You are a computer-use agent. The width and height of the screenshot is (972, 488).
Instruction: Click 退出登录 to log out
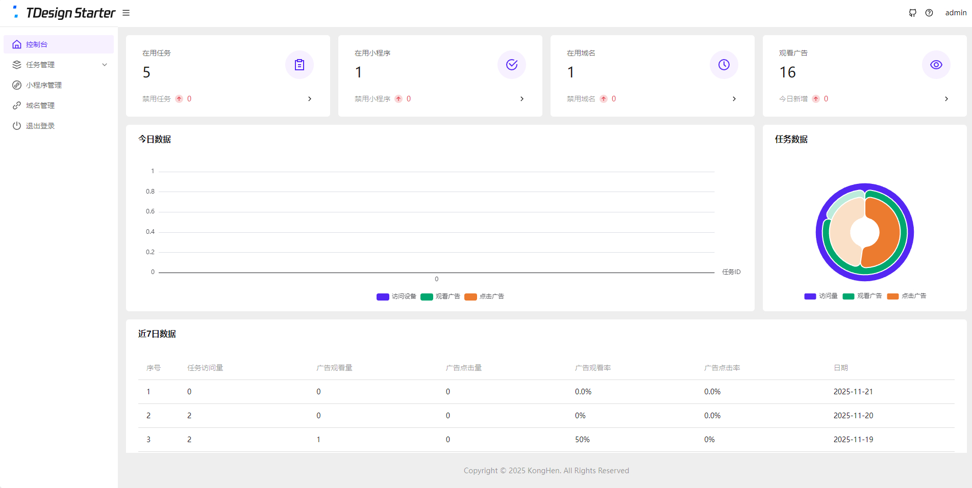click(x=40, y=126)
